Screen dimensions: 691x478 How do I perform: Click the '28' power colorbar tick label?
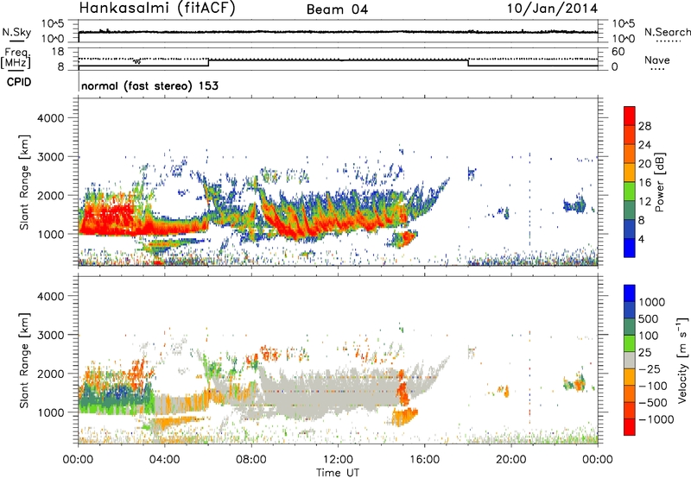pyautogui.click(x=644, y=126)
